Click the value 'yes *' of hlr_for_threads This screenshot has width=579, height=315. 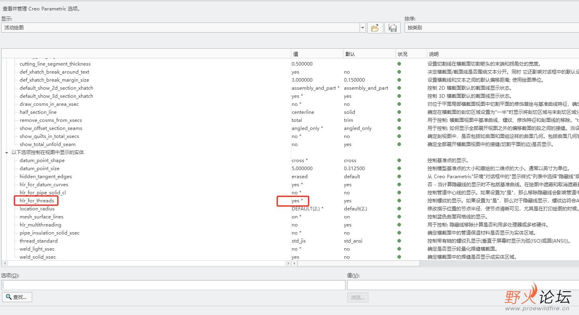[x=297, y=201]
